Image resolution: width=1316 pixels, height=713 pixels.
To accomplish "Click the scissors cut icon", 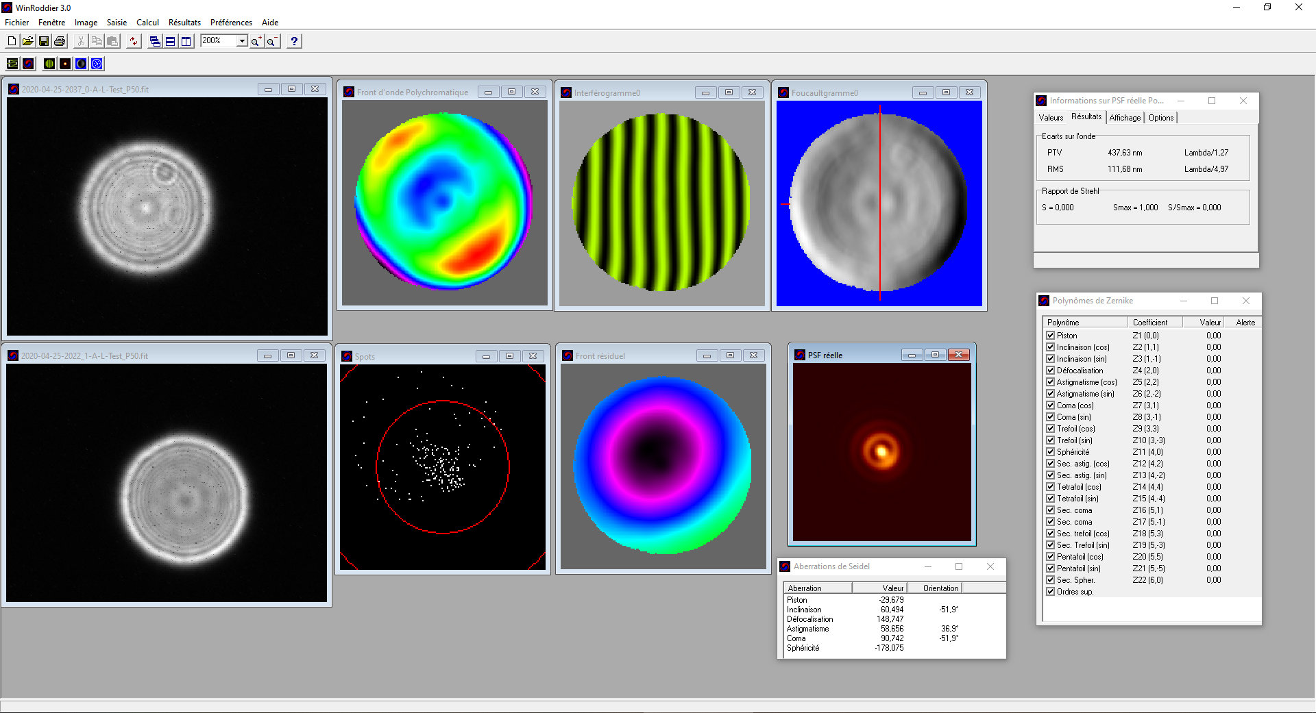I will pyautogui.click(x=81, y=41).
